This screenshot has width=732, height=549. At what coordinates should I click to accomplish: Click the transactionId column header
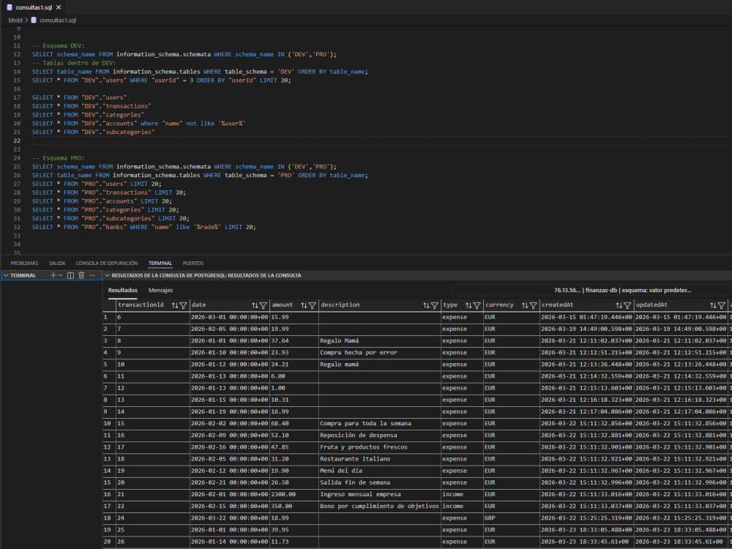coord(141,305)
